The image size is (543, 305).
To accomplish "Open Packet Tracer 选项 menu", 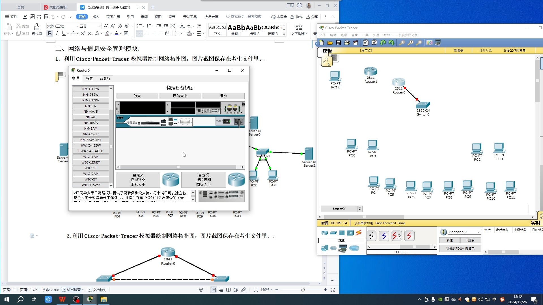I will 344,35.
